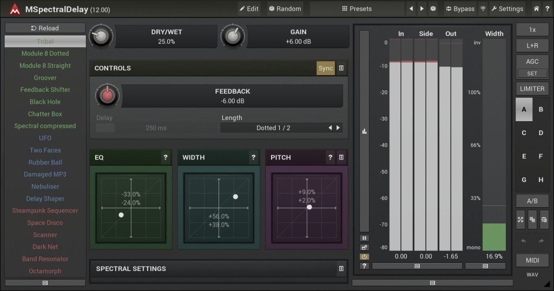554x291 pixels.
Task: Disable the meters power button
Action: click(364, 256)
